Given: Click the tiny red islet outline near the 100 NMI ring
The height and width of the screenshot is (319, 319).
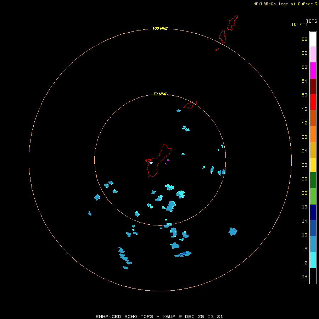Looking at the screenshot, I should 217,49.
